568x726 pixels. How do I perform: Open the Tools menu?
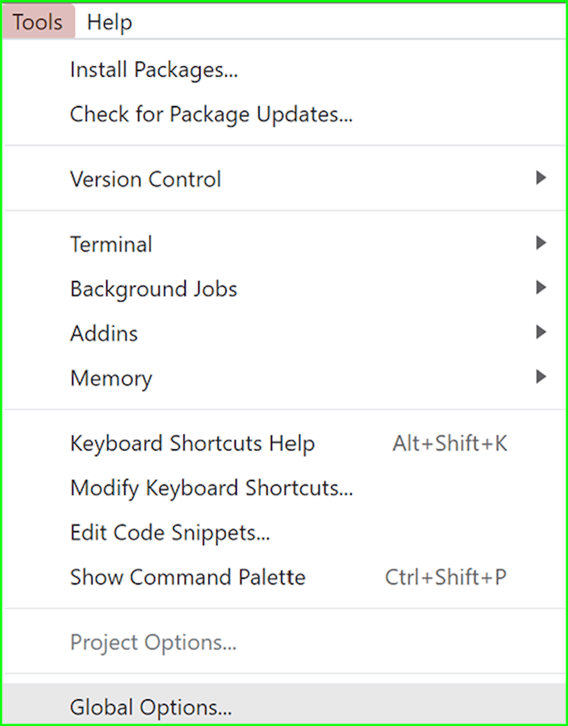click(37, 22)
